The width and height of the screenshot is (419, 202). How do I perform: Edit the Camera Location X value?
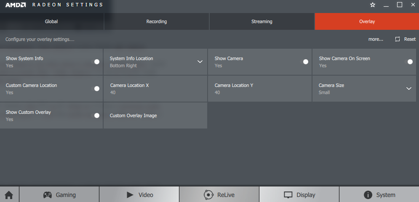(155, 89)
